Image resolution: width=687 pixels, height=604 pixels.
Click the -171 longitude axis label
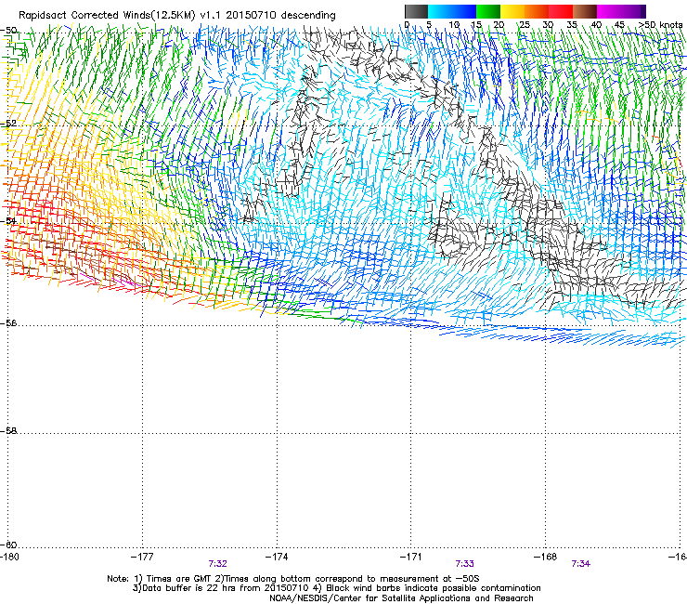411,557
